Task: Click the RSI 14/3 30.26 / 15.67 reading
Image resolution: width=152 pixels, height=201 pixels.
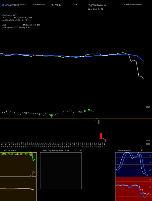Action: coord(18,18)
